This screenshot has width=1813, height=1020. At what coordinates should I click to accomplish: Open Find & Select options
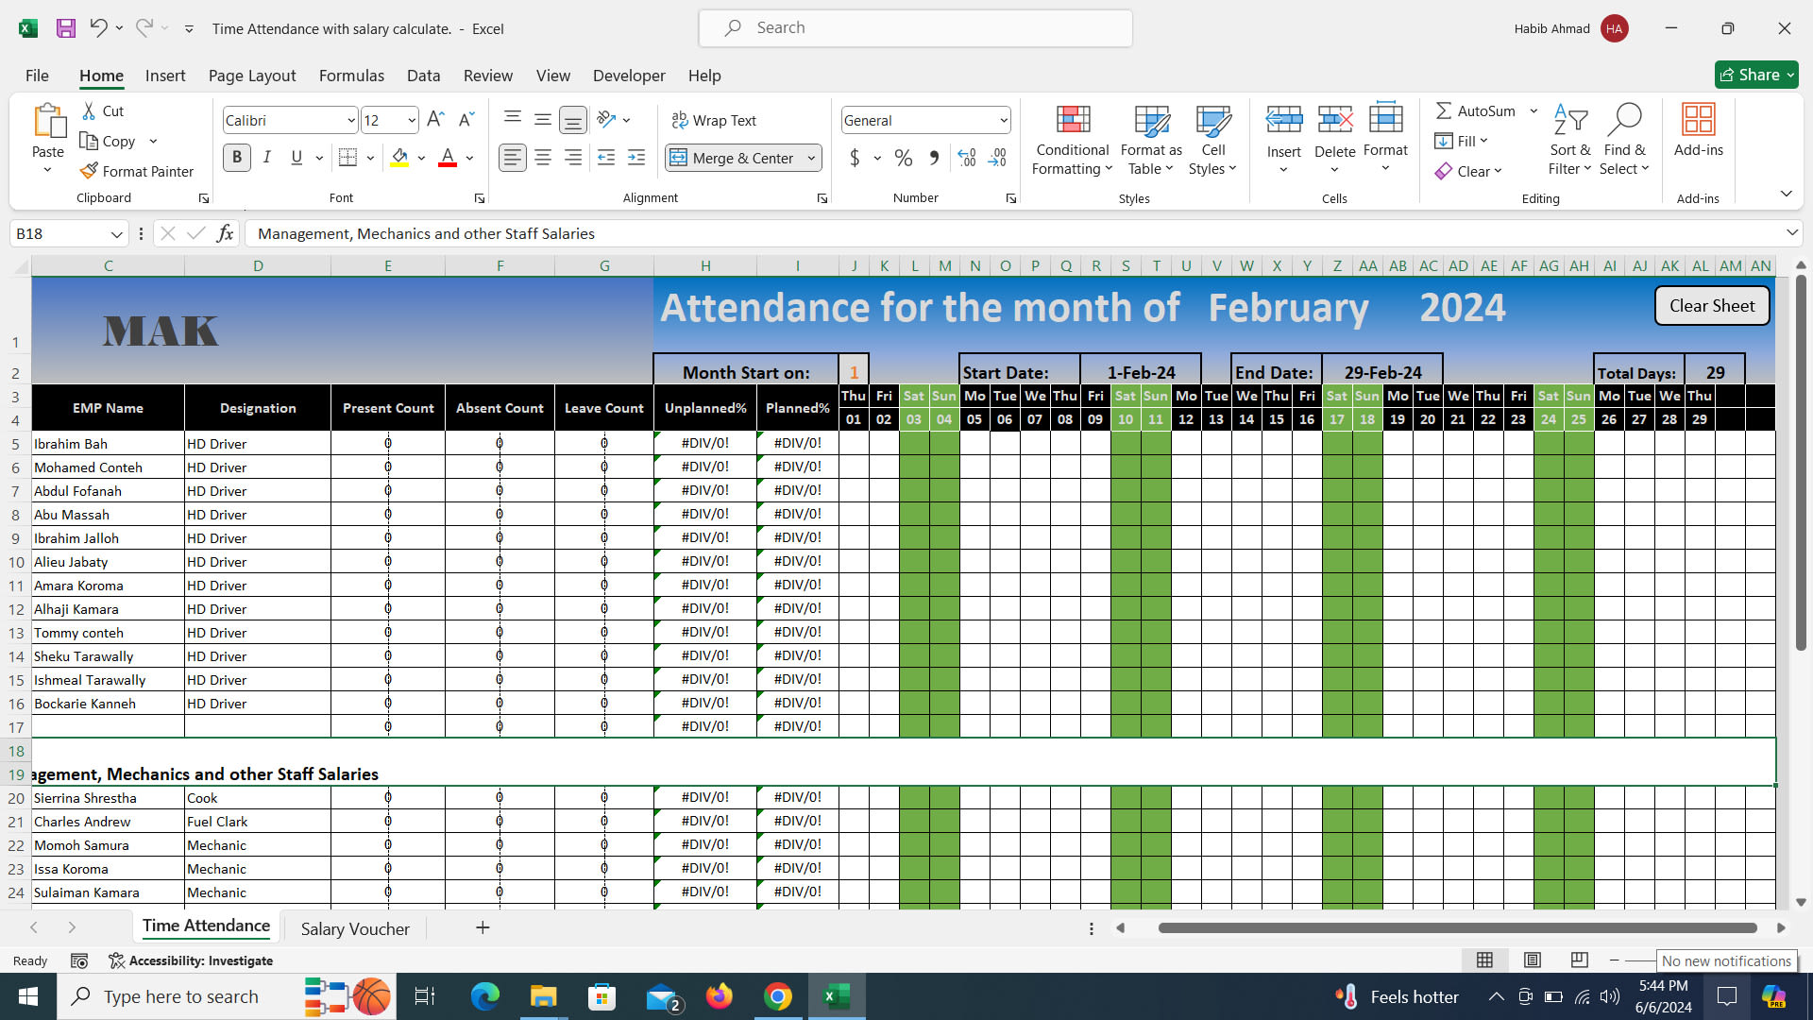click(x=1624, y=140)
